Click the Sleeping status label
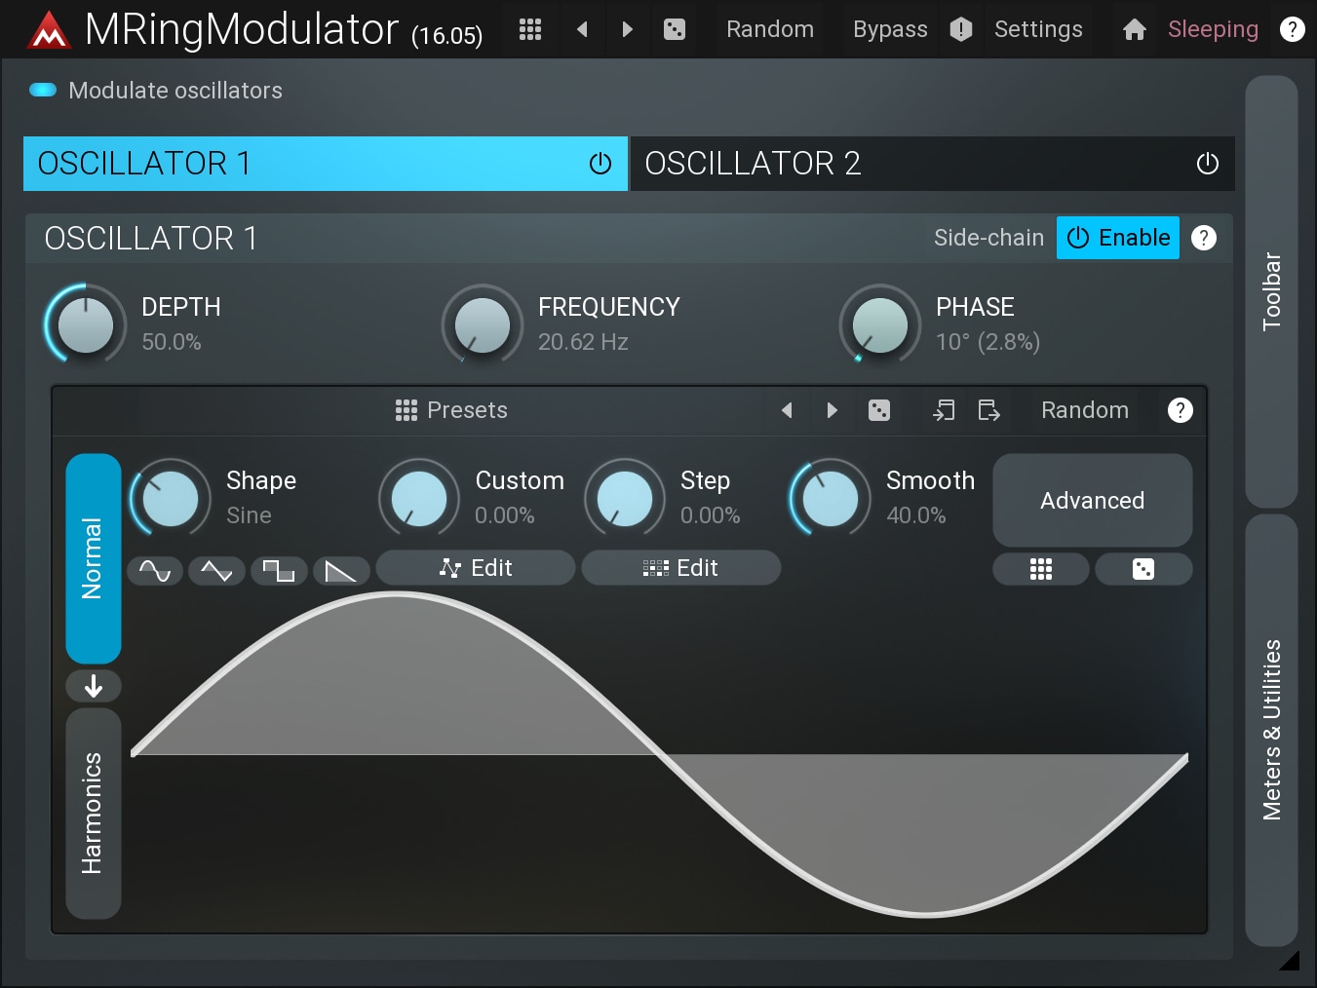The height and width of the screenshot is (988, 1317). (1213, 29)
